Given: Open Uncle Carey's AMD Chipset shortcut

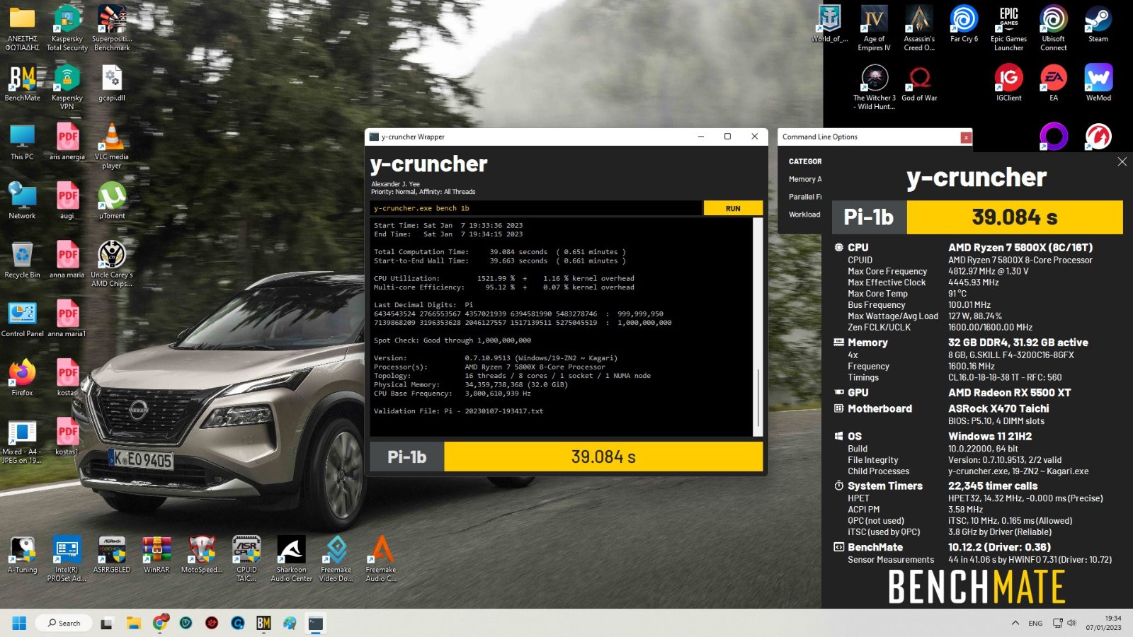Looking at the screenshot, I should (x=112, y=263).
